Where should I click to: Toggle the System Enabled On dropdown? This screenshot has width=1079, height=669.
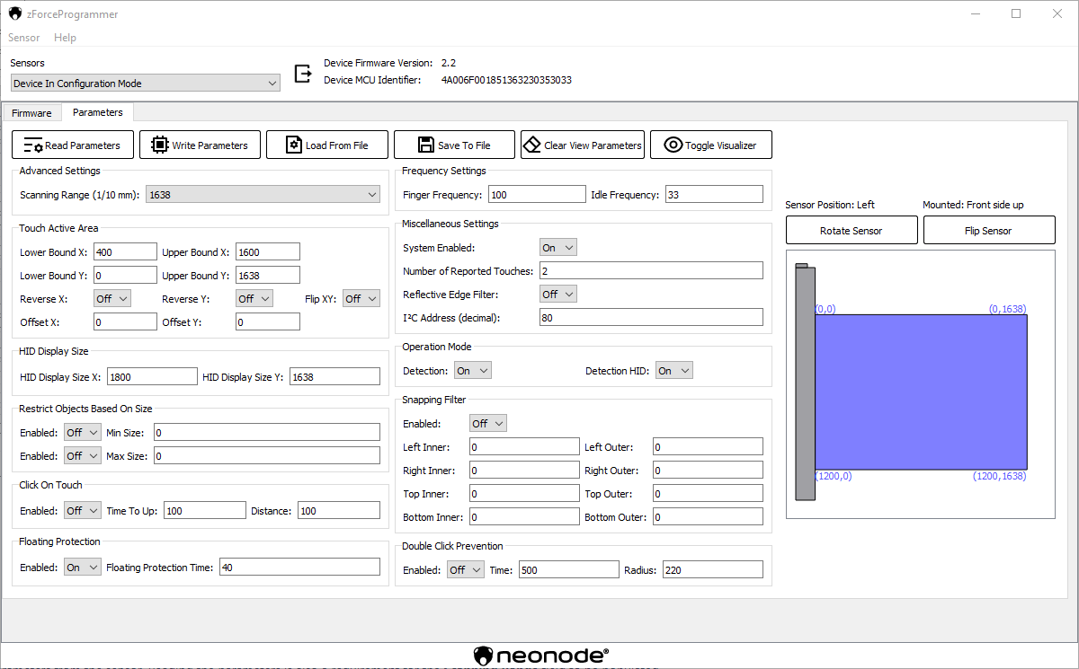[557, 248]
